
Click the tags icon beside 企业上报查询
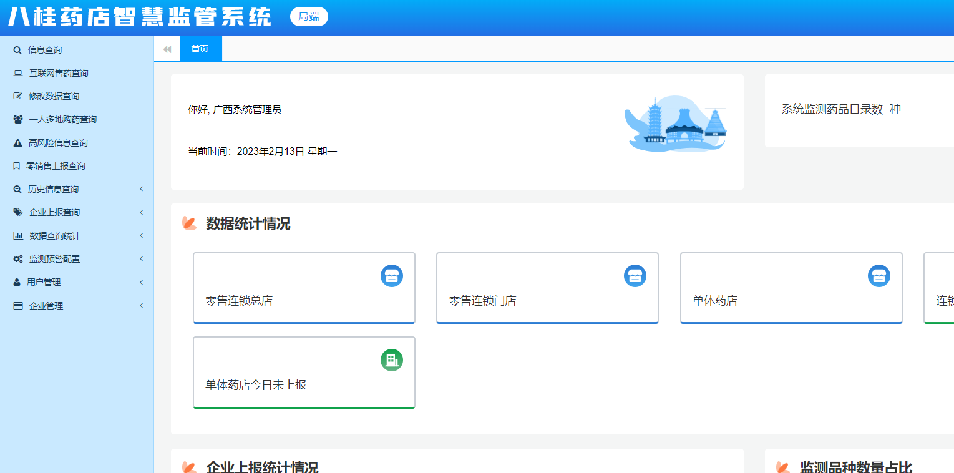[x=18, y=212]
